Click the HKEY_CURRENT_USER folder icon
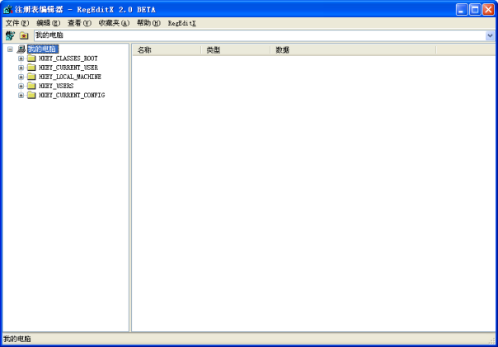 click(31, 68)
